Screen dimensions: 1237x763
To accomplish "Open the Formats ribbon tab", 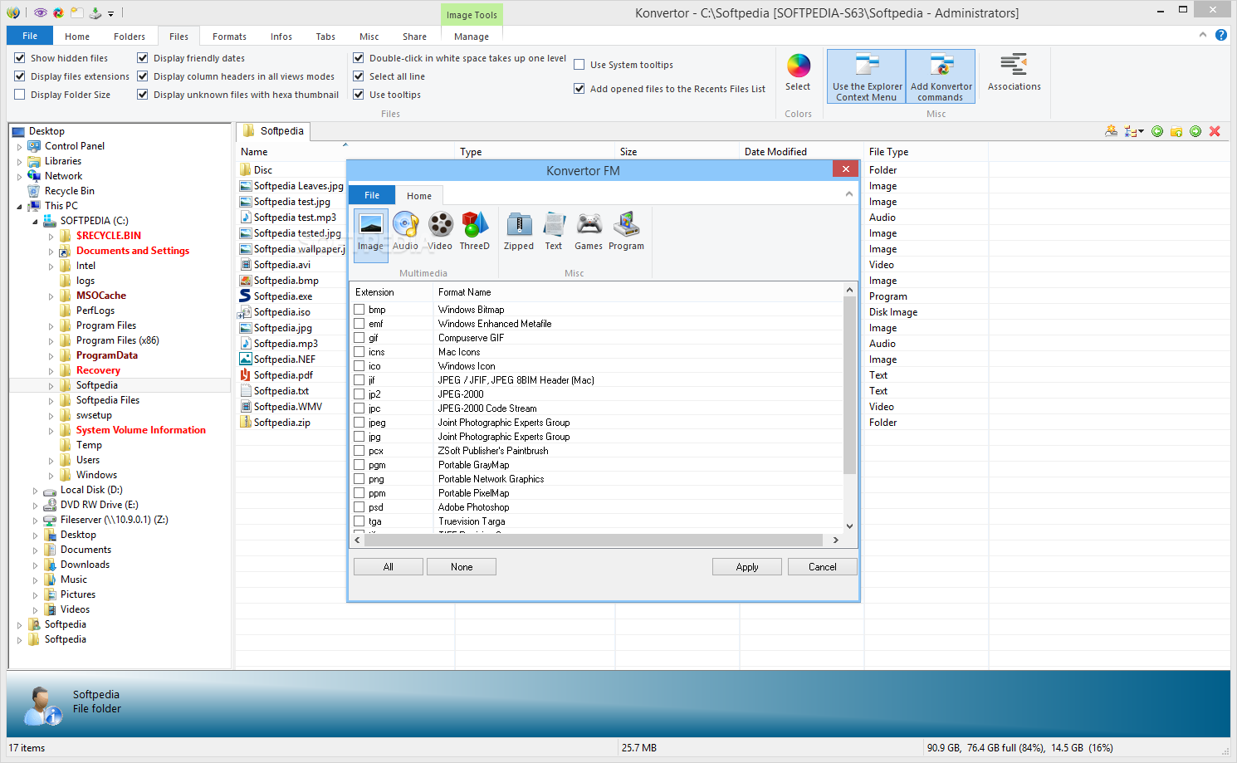I will (229, 37).
